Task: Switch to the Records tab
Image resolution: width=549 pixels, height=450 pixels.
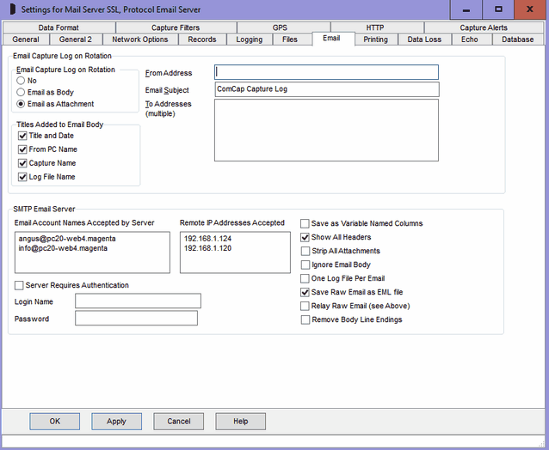Action: point(202,40)
